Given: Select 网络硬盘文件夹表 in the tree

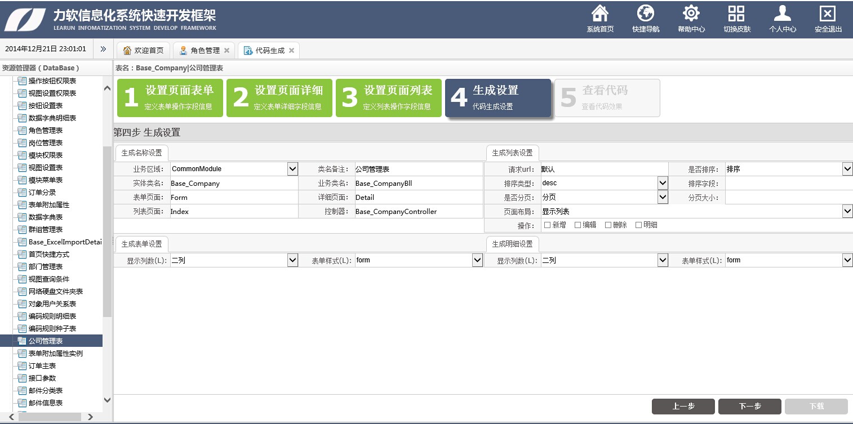Looking at the screenshot, I should [56, 291].
